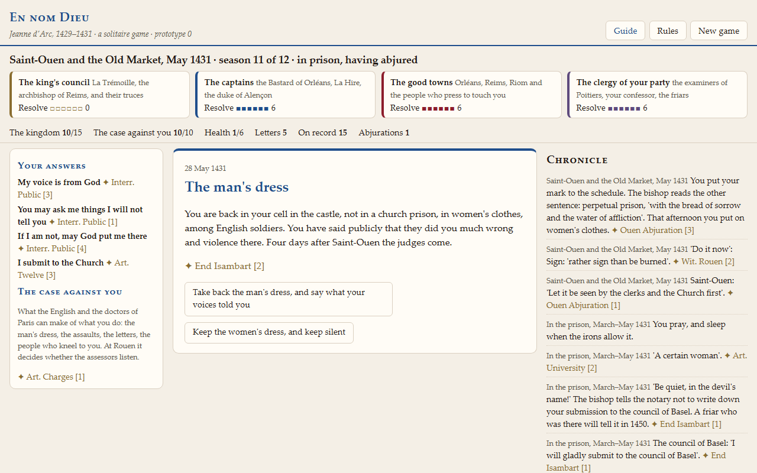Click the 'Abjurations 1' stat
The height and width of the screenshot is (473, 757).
[x=384, y=132]
